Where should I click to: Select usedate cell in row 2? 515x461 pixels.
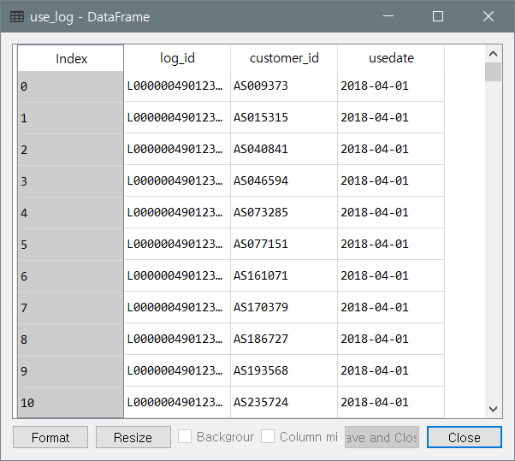(x=391, y=149)
